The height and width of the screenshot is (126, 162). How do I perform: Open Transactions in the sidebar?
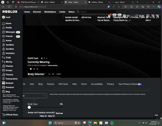(10, 79)
